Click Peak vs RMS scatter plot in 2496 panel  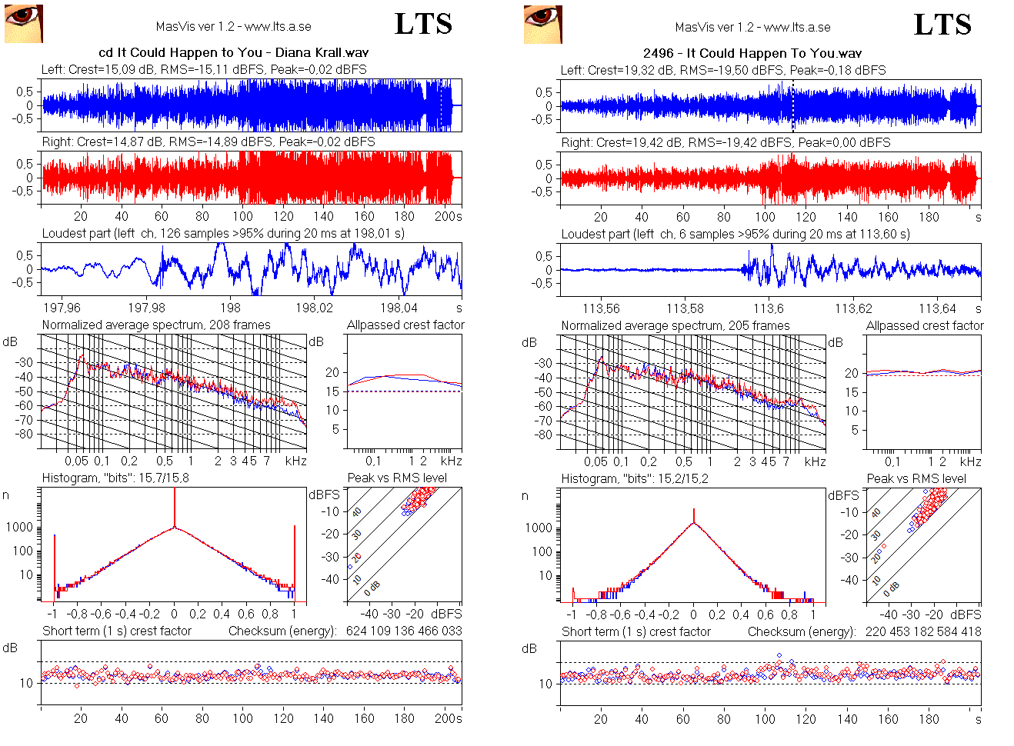923,545
